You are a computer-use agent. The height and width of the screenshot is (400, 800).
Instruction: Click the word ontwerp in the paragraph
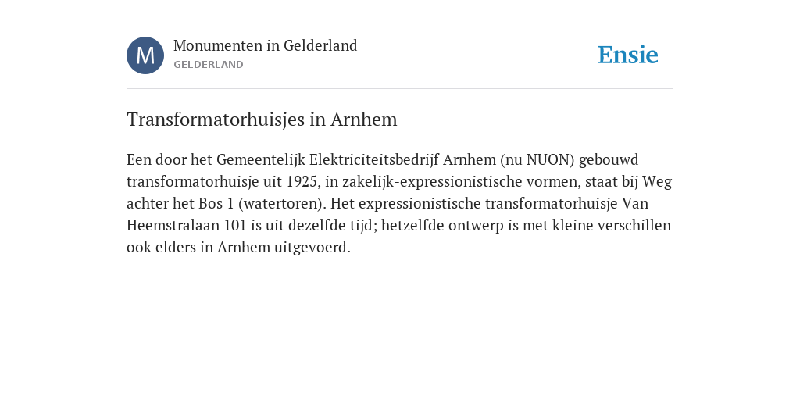(476, 226)
